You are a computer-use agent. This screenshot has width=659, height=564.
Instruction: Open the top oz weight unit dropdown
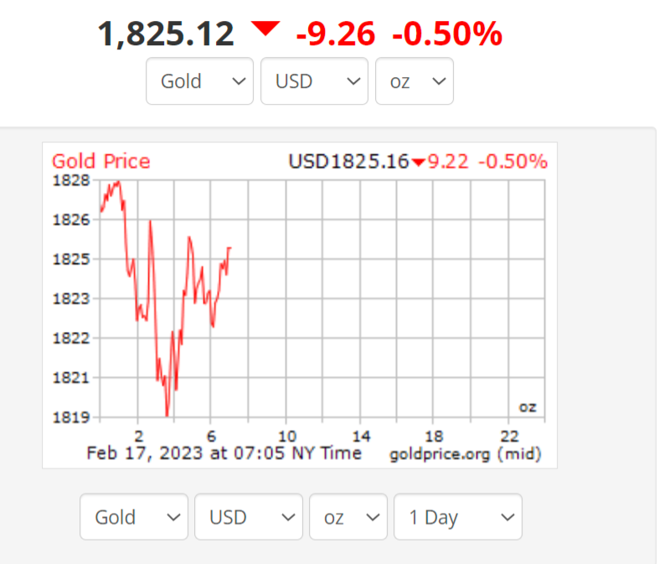pos(414,81)
